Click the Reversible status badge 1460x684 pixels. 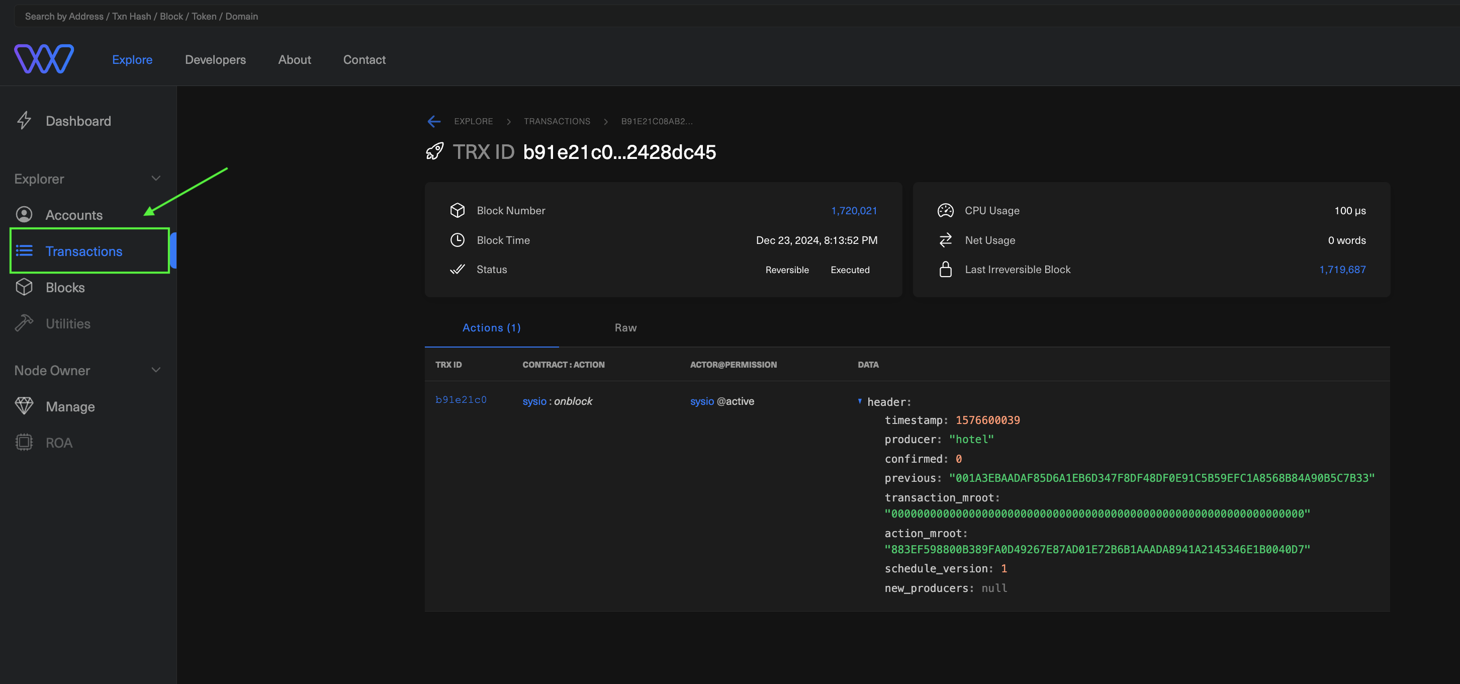(787, 270)
